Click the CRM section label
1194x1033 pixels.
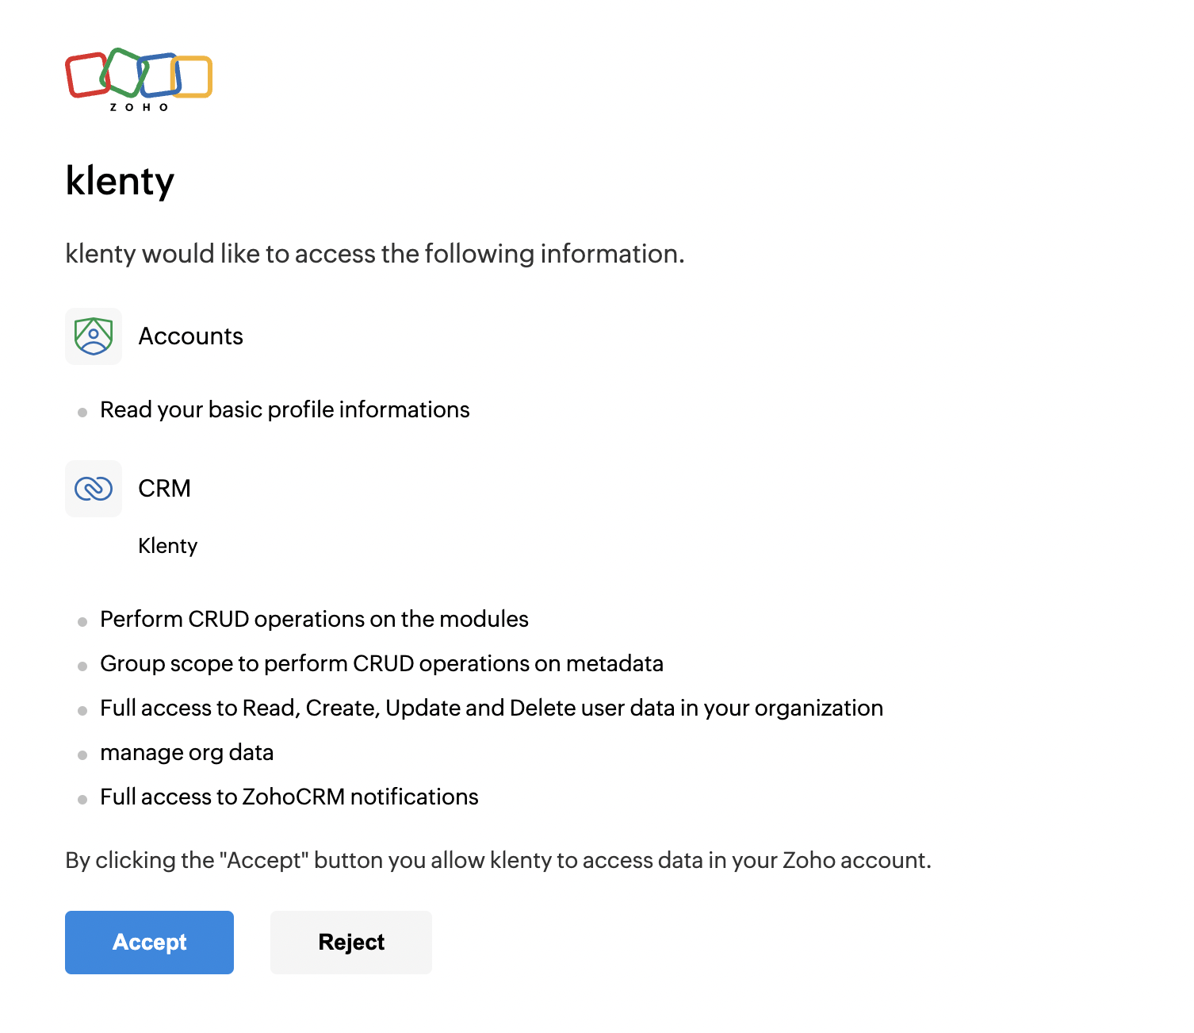164,489
